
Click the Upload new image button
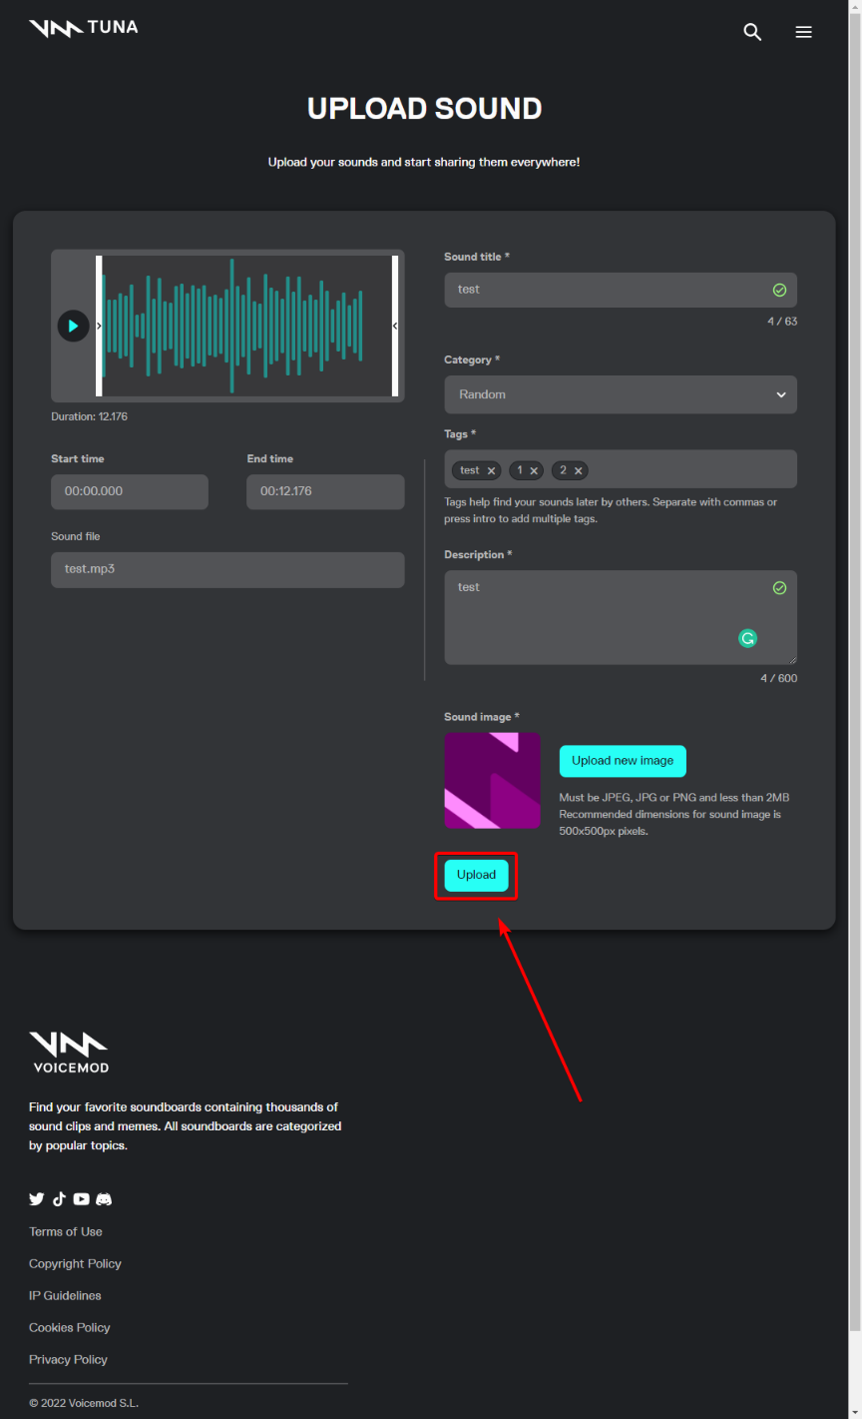point(623,761)
